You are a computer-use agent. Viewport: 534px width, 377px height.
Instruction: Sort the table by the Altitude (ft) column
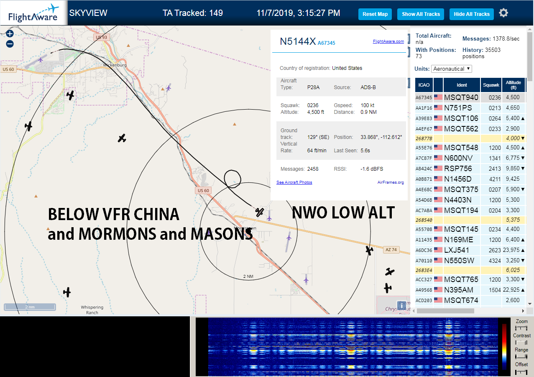tap(513, 85)
